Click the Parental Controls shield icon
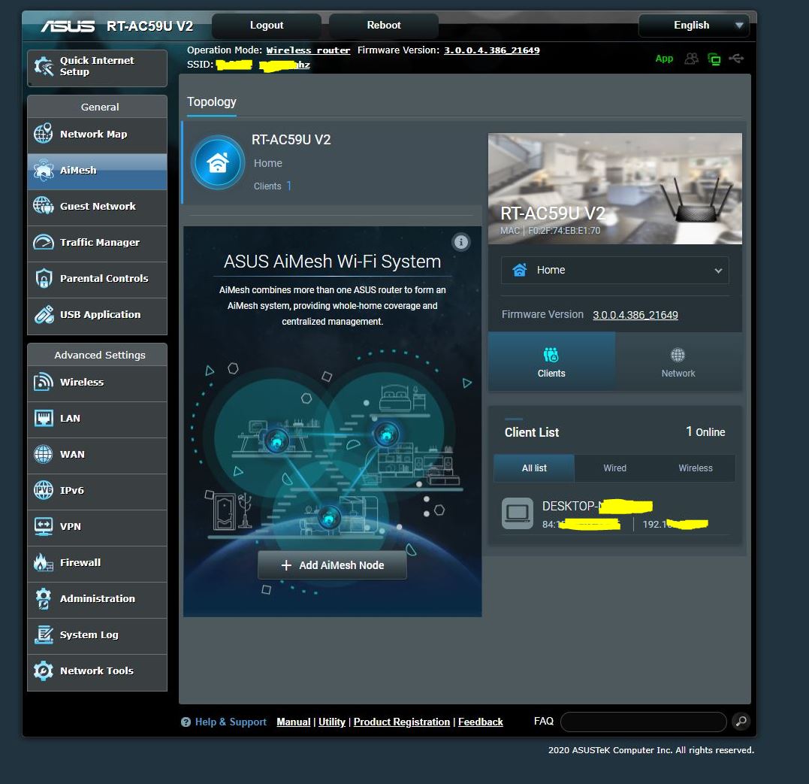The width and height of the screenshot is (809, 784). tap(44, 278)
